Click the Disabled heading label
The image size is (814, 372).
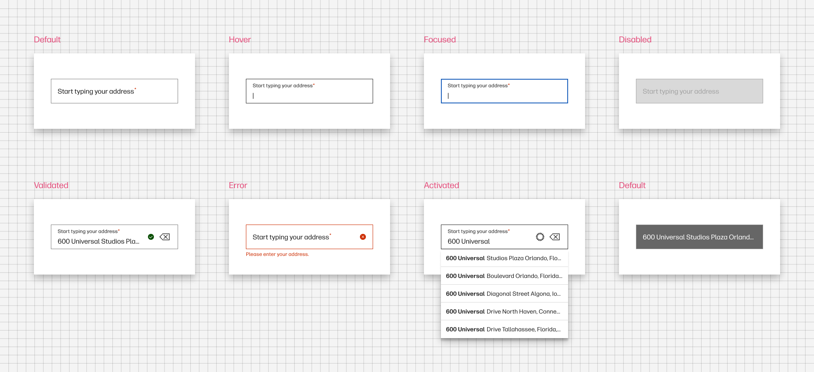pos(635,39)
